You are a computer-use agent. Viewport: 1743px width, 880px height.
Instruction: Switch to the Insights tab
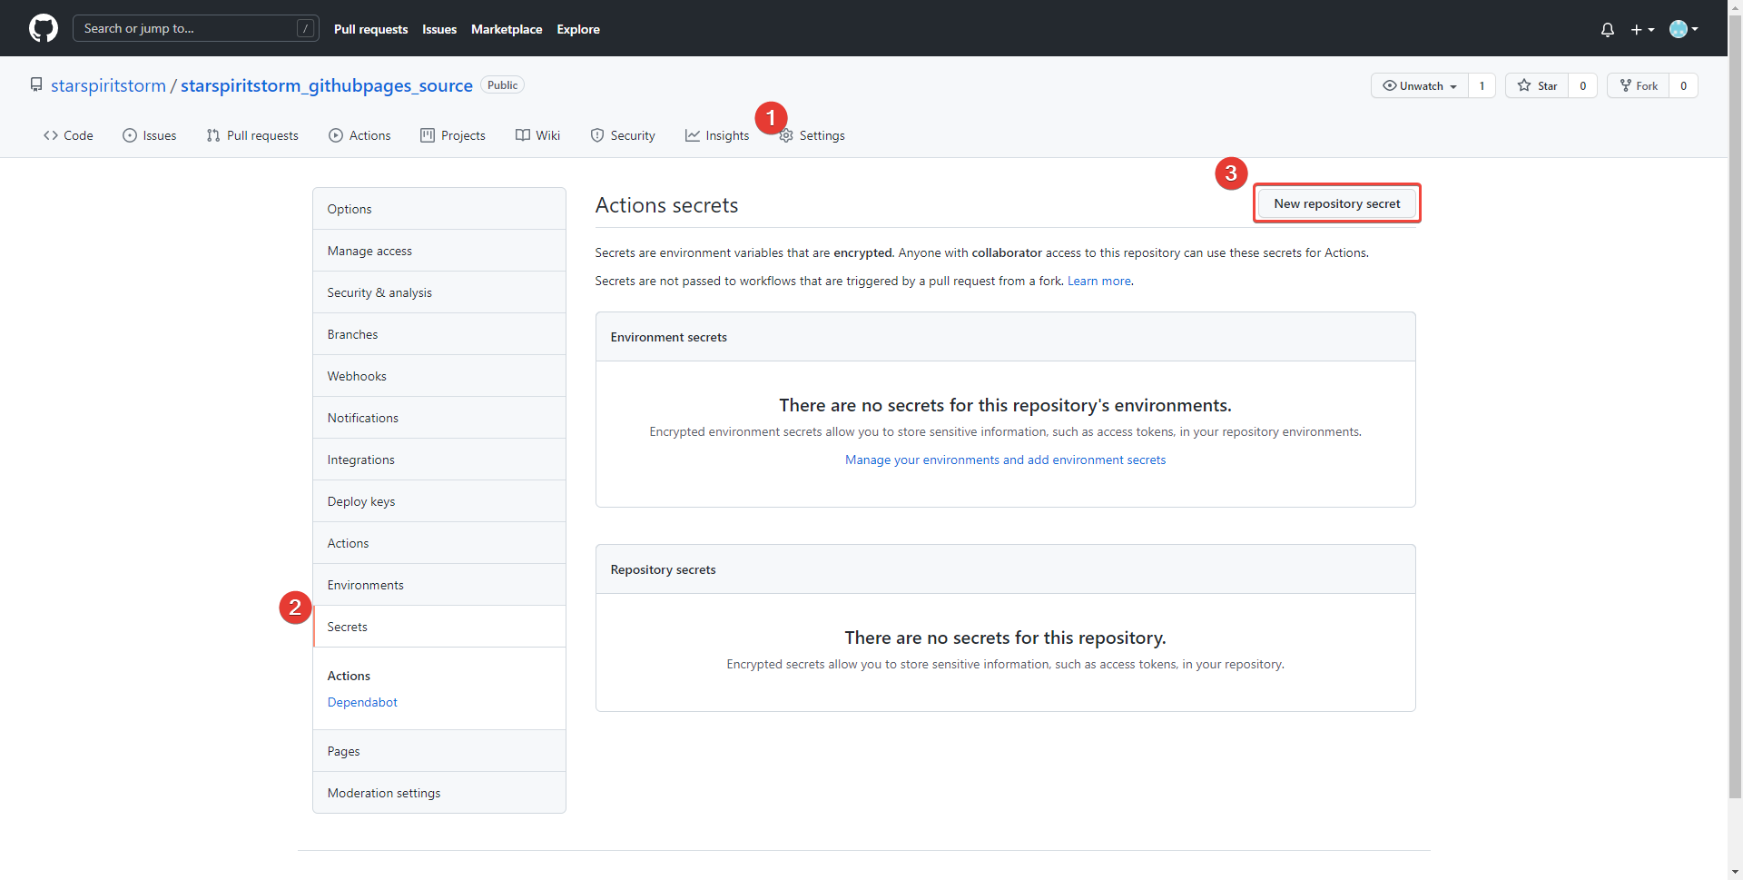tap(717, 135)
